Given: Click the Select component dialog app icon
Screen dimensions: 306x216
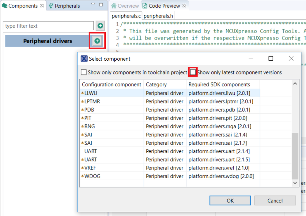Looking at the screenshot, I should (x=84, y=59).
